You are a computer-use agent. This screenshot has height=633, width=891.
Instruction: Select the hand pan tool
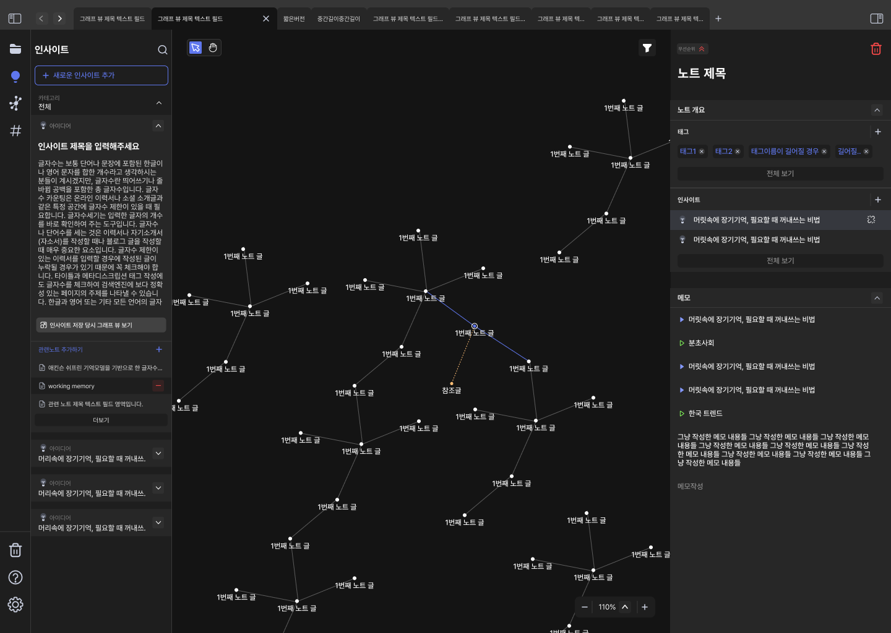click(x=213, y=47)
